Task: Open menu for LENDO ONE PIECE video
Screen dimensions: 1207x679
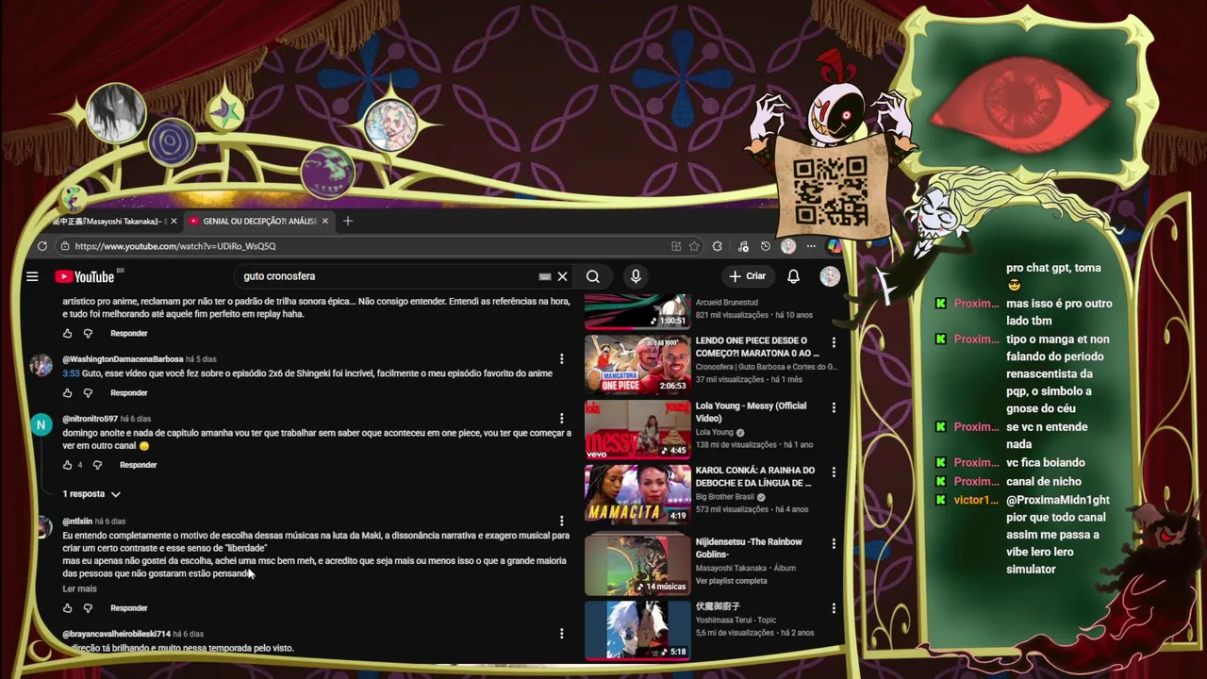Action: pyautogui.click(x=833, y=343)
